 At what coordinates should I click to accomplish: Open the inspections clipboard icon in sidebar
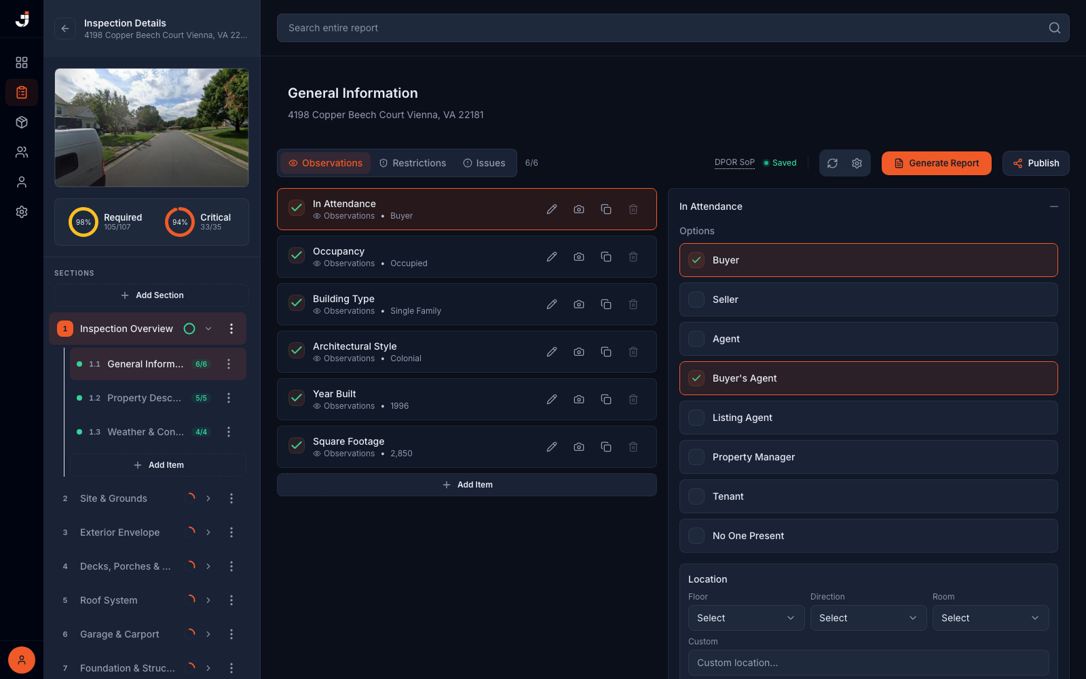[x=22, y=92]
